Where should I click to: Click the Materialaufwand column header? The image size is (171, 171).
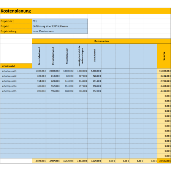point(39,56)
